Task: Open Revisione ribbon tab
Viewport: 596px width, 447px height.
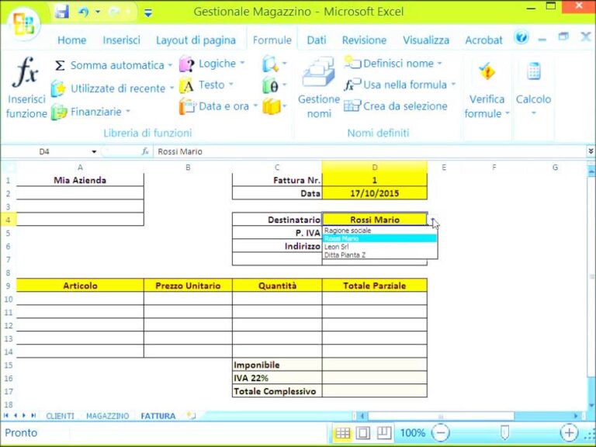Action: 364,40
